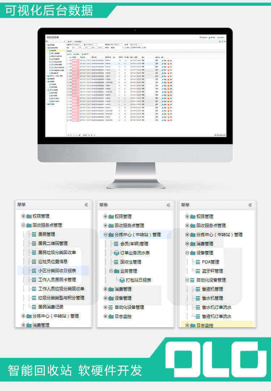Click the list icon beside 蓝牙秤管理
Image resolution: width=271 pixels, height=391 pixels.
[198, 271]
